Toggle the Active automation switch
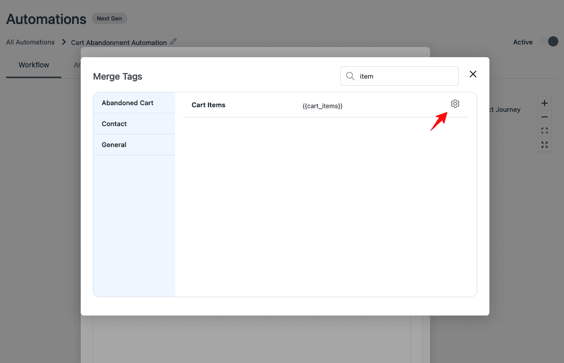The height and width of the screenshot is (363, 564). tap(550, 42)
